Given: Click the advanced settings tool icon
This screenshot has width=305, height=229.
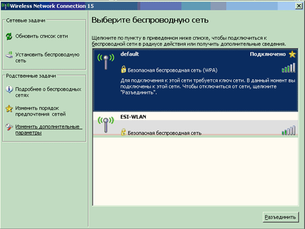Looking at the screenshot, I should coord(9,127).
